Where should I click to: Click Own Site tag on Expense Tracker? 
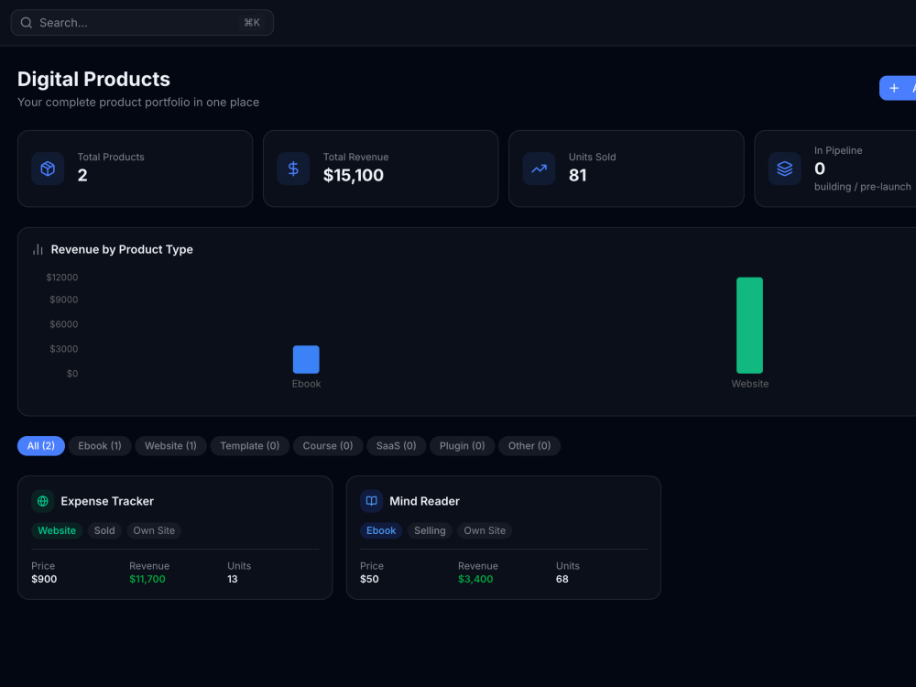(154, 530)
